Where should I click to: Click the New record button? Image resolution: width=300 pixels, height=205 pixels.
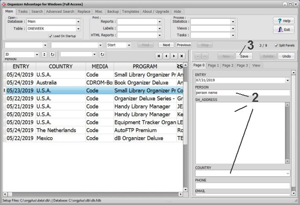[226, 56]
